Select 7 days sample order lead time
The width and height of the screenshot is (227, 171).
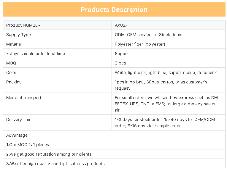pos(36,54)
